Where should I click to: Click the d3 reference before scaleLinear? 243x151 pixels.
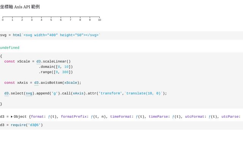[x=39, y=62]
